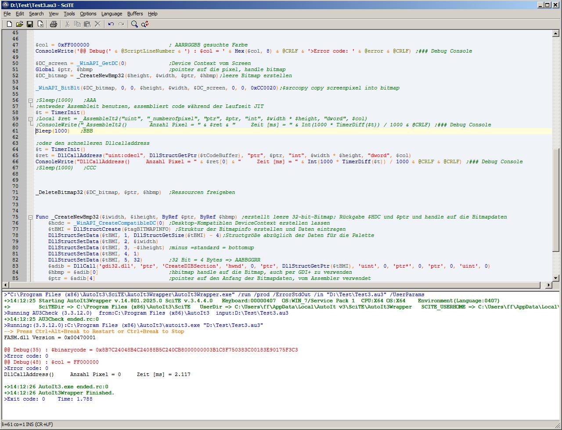Open the Tools menu
This screenshot has height=430, width=562.
[69, 14]
